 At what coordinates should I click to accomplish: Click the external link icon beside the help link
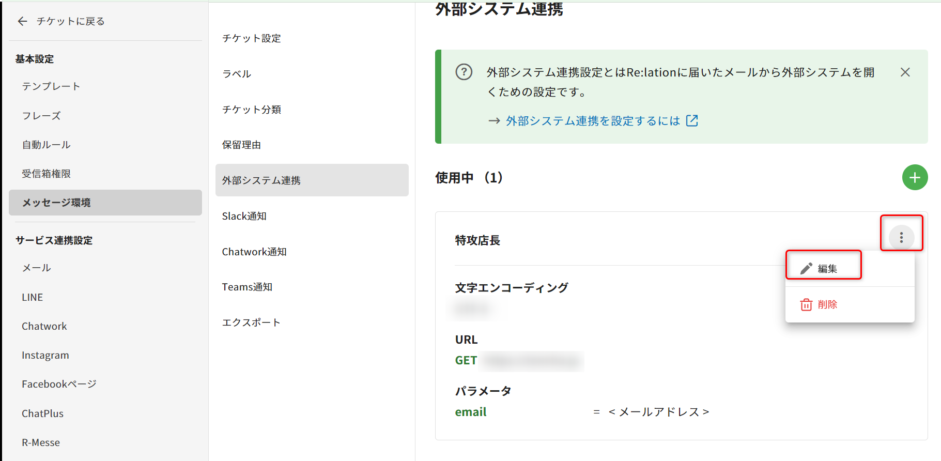691,121
